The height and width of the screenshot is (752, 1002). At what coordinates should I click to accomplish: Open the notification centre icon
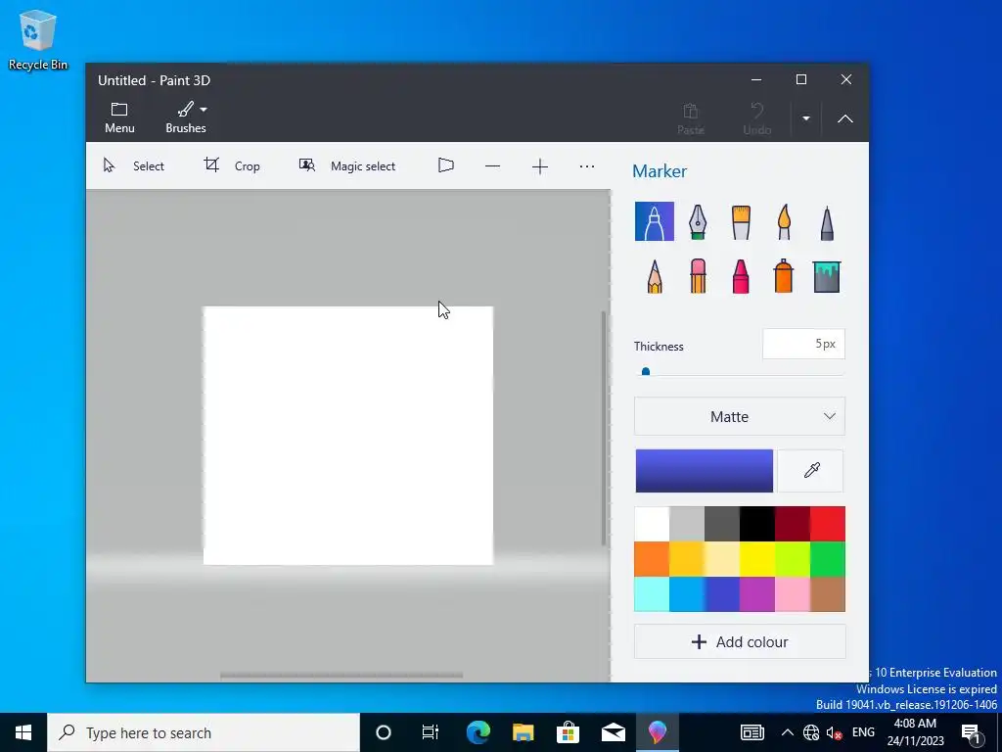click(972, 732)
